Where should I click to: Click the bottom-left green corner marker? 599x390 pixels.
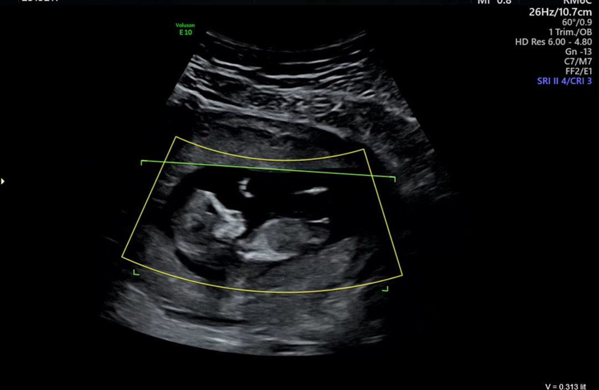click(135, 272)
